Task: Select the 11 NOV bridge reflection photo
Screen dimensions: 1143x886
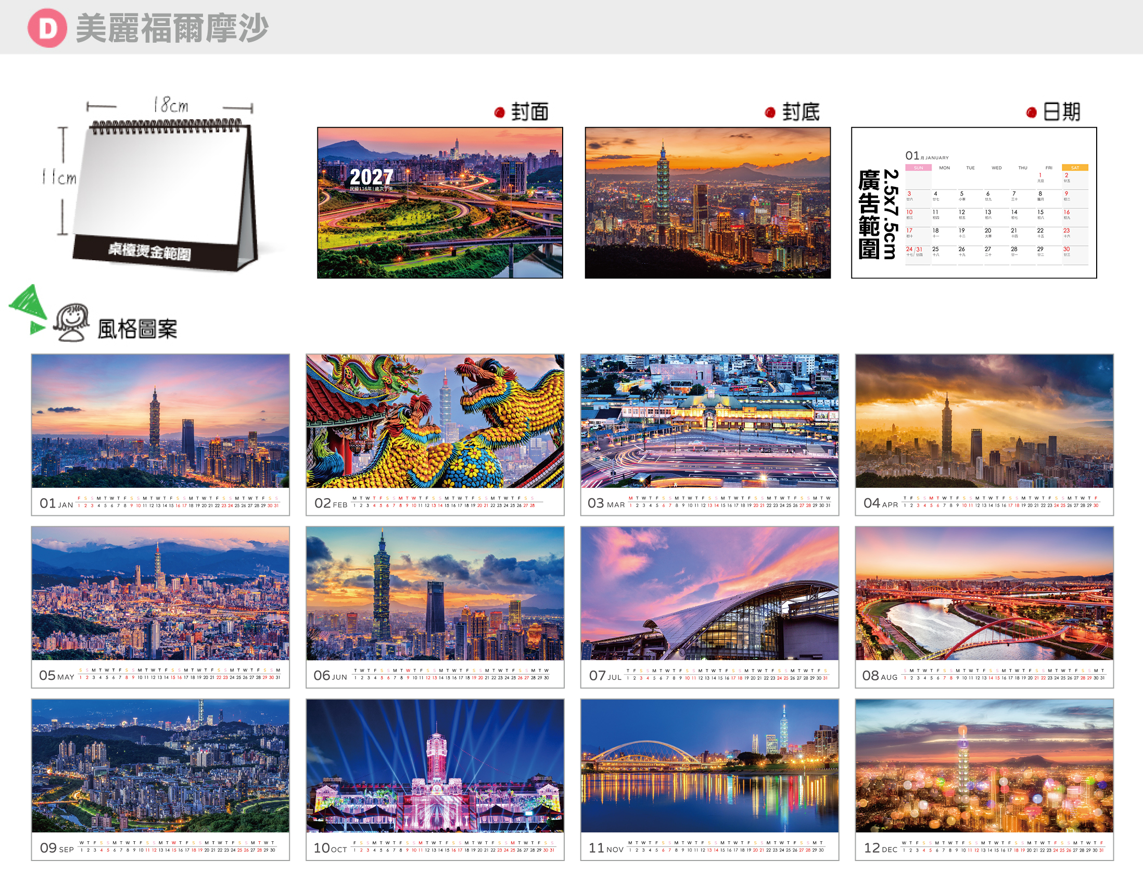Action: 709,766
